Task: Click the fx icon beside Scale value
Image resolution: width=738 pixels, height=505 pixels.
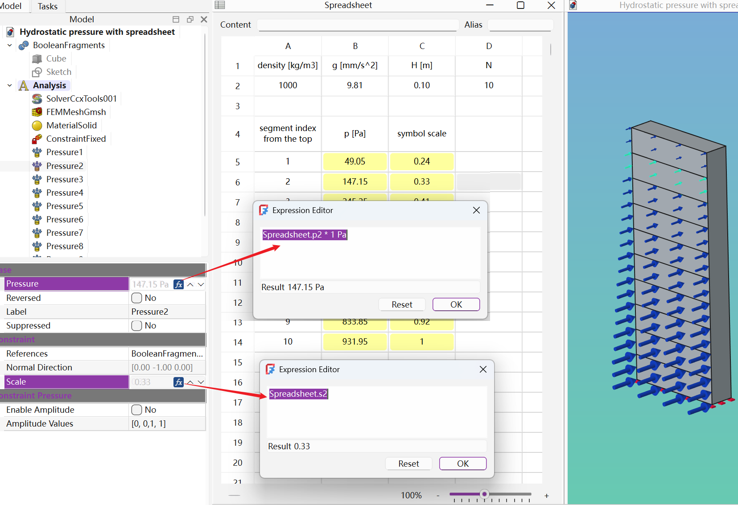Action: [x=178, y=382]
